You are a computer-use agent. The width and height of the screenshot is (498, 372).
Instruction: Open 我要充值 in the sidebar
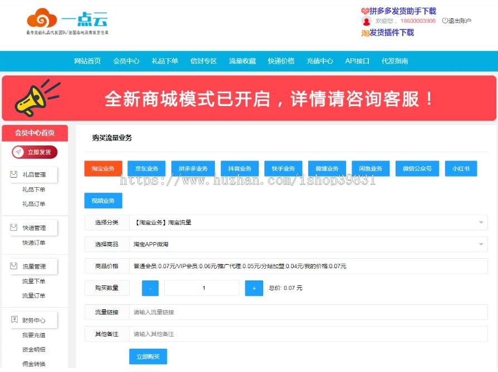(34, 335)
